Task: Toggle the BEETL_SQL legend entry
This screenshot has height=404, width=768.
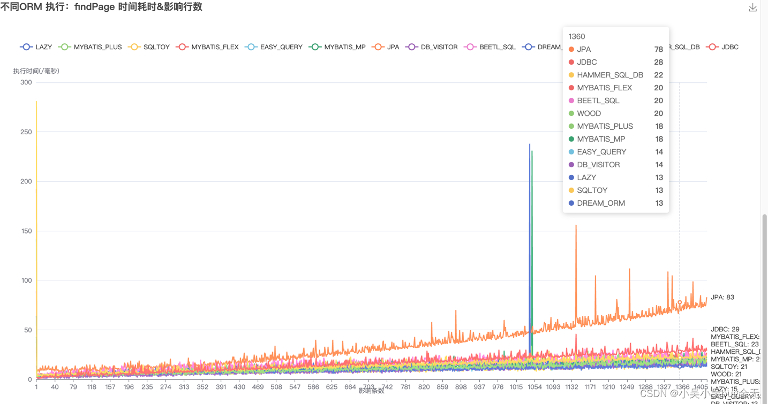Action: pos(490,47)
